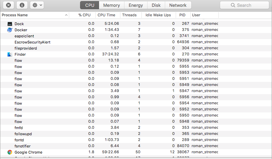The image size is (272, 159).
Task: Click the Threads value 50
Action: coord(138,152)
